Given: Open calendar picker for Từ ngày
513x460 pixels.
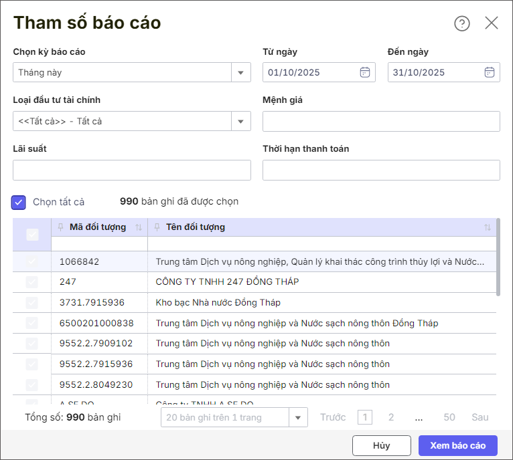Looking at the screenshot, I should (365, 72).
